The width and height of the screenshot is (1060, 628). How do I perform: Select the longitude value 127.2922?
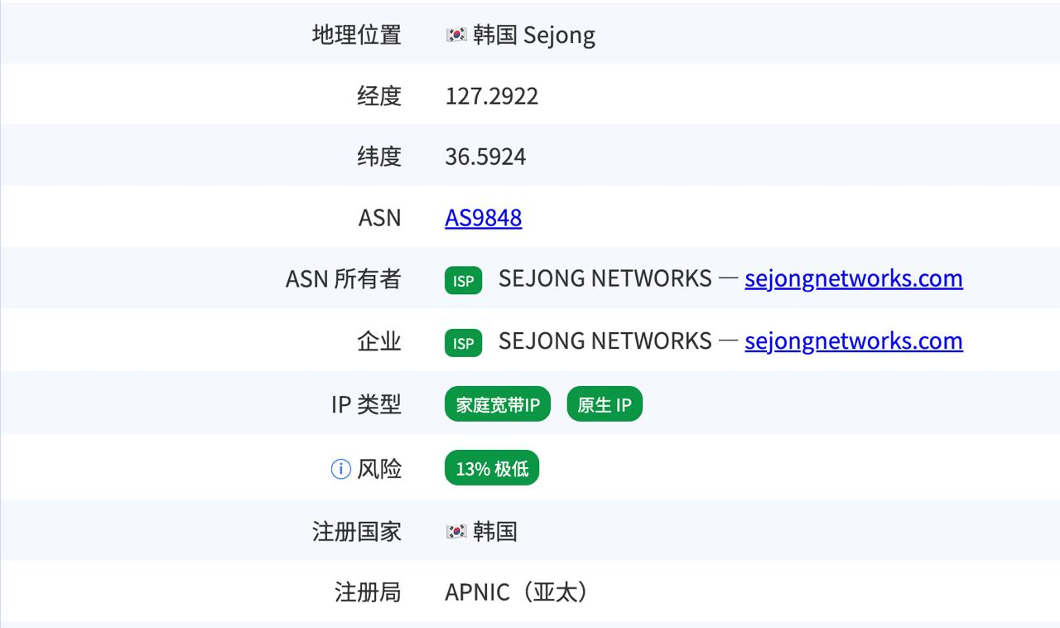[492, 96]
